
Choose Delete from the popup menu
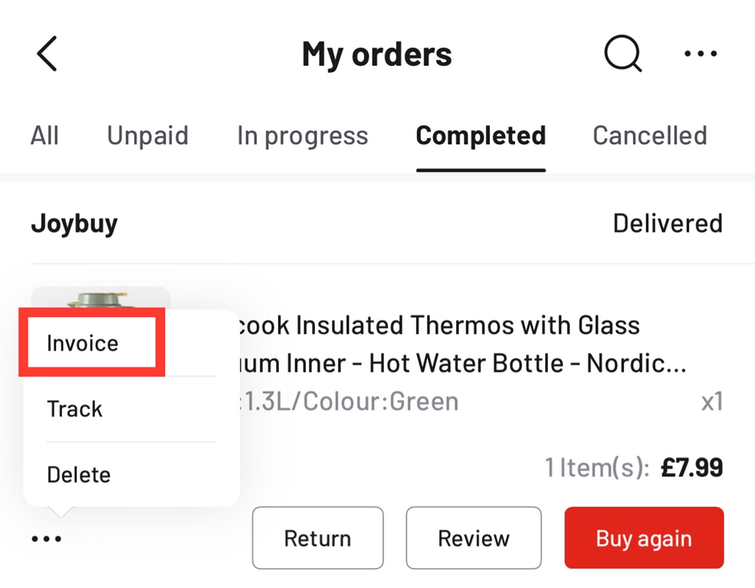point(79,475)
